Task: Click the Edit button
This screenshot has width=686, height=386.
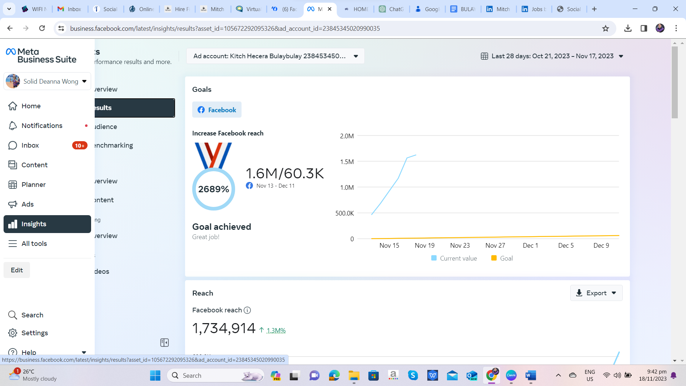Action: [17, 270]
